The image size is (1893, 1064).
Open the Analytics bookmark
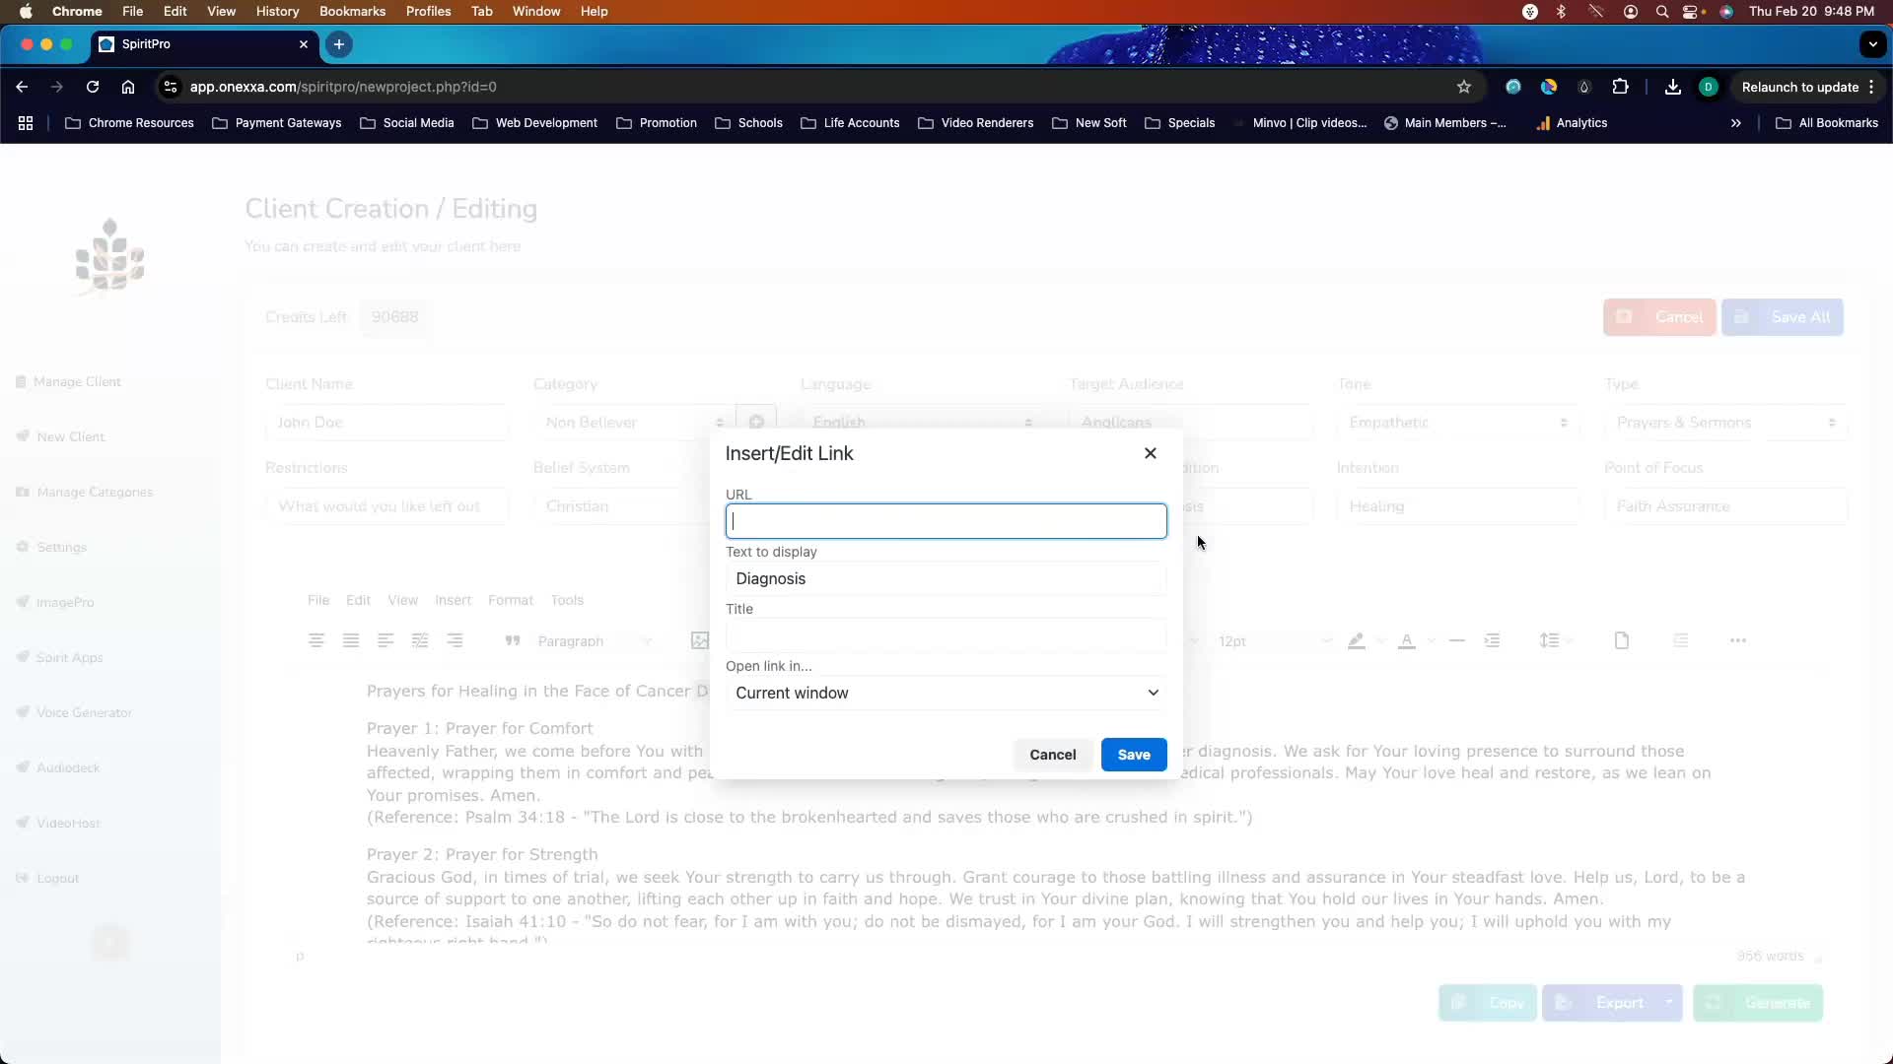coord(1572,123)
